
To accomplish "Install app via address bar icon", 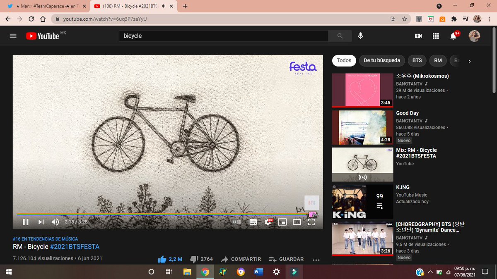I will (393, 19).
